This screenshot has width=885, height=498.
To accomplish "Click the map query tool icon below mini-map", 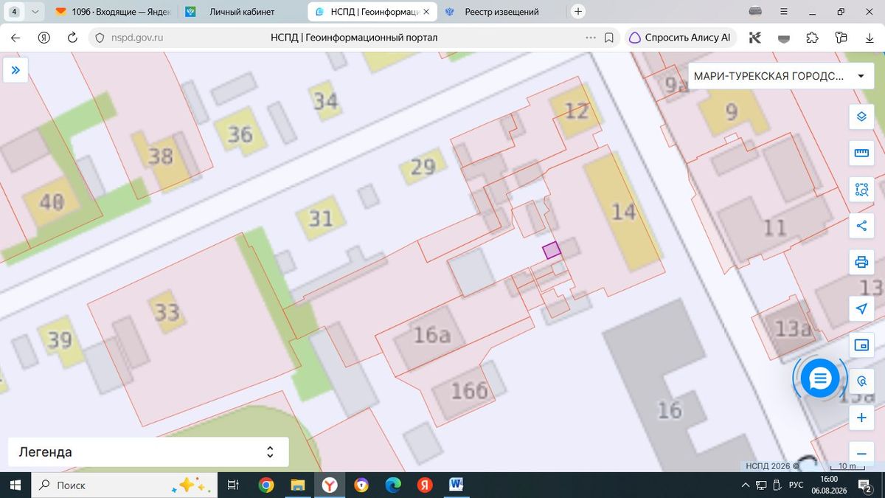I will 861,381.
